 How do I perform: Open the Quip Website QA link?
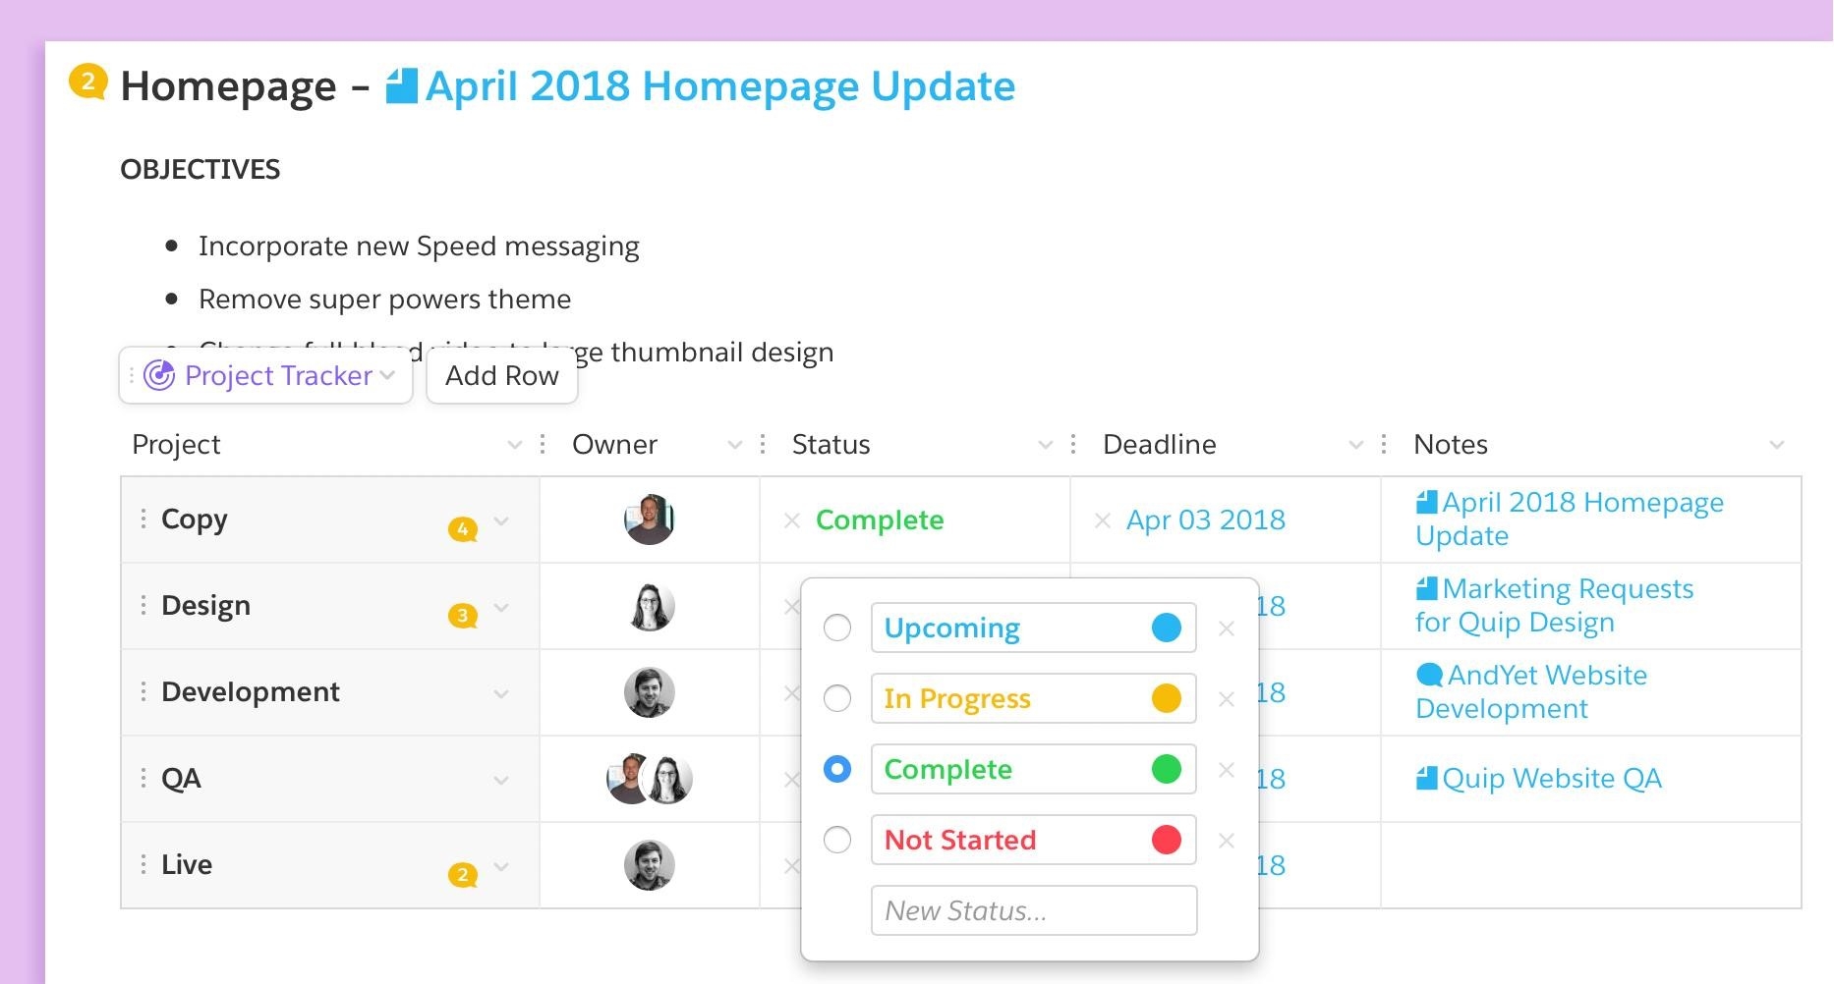pos(1551,778)
